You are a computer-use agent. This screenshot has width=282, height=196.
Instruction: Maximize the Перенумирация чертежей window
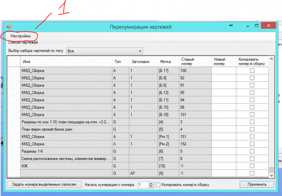click(x=257, y=25)
